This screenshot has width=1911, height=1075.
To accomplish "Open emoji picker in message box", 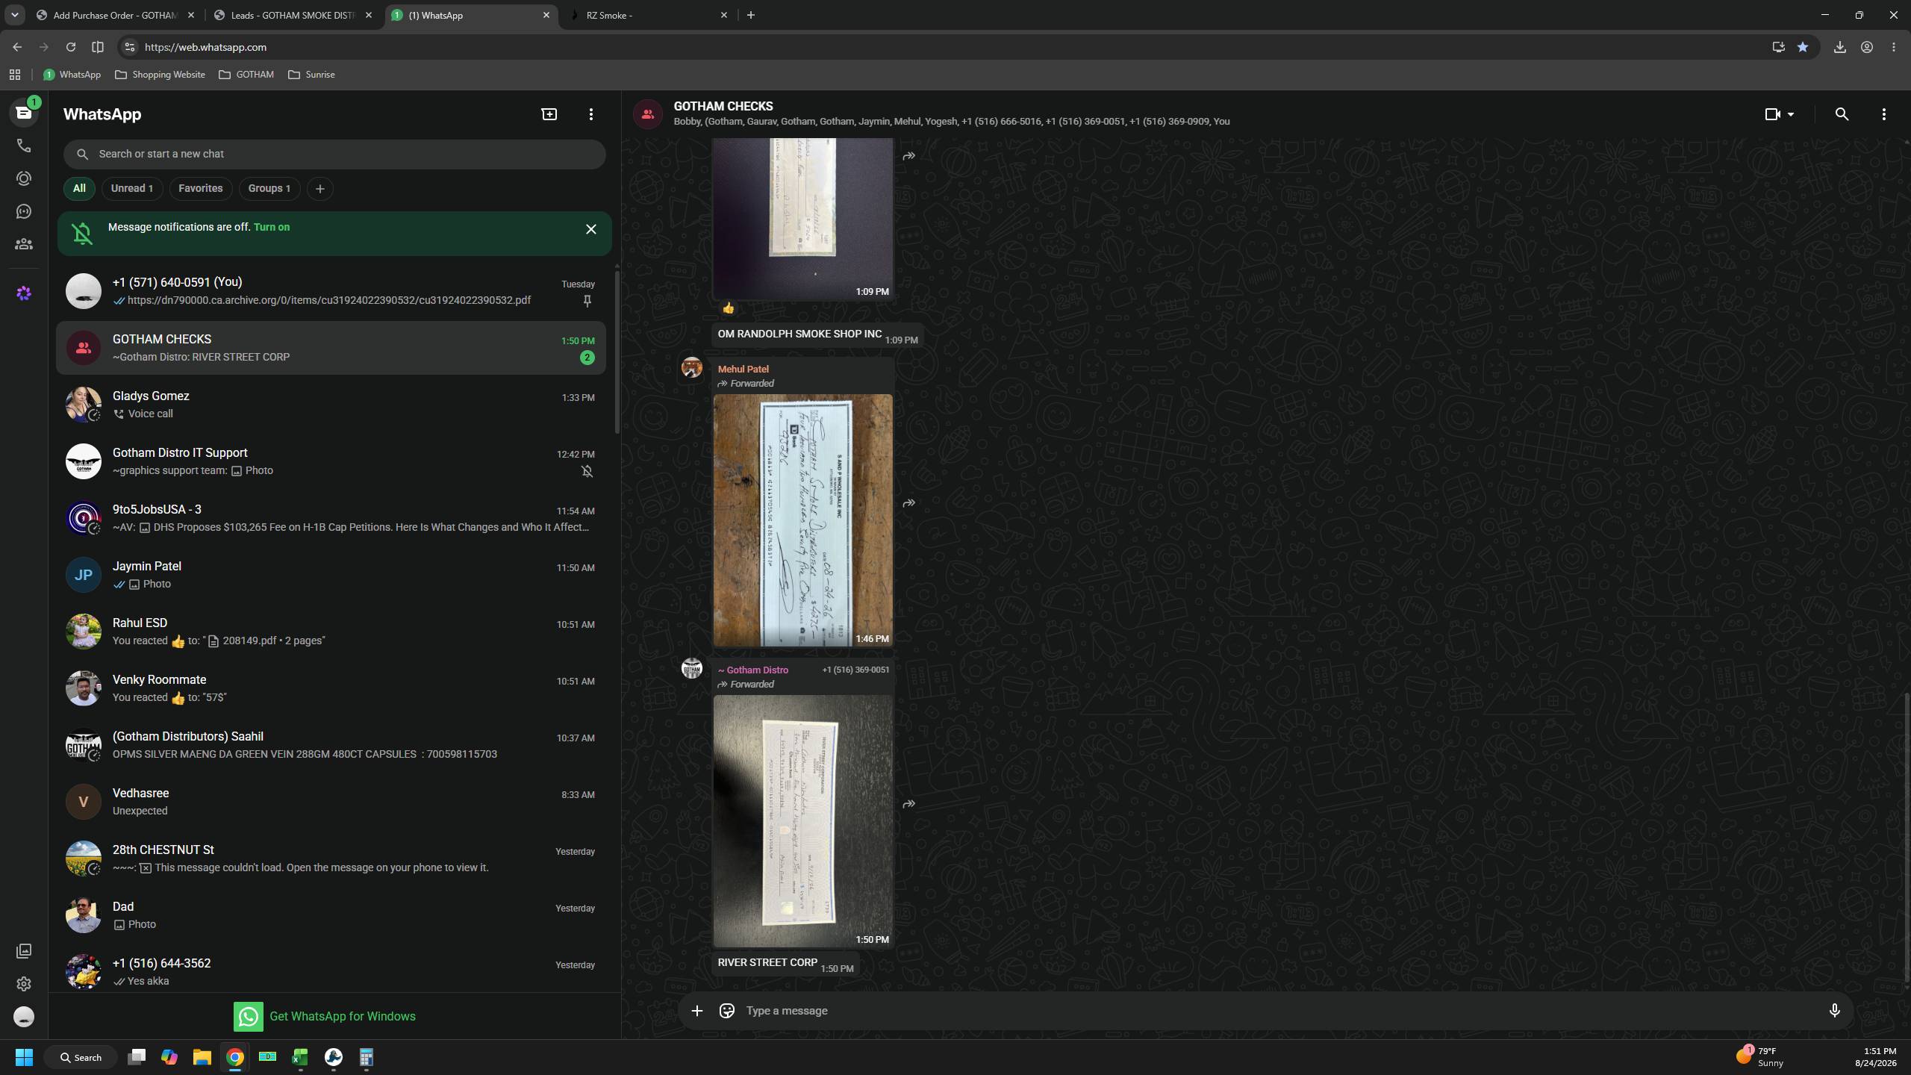I will pyautogui.click(x=726, y=1010).
